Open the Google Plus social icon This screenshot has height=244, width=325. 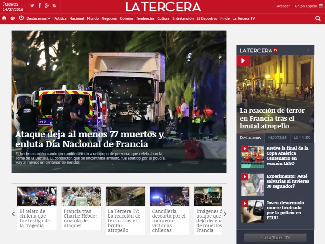pyautogui.click(x=47, y=6)
